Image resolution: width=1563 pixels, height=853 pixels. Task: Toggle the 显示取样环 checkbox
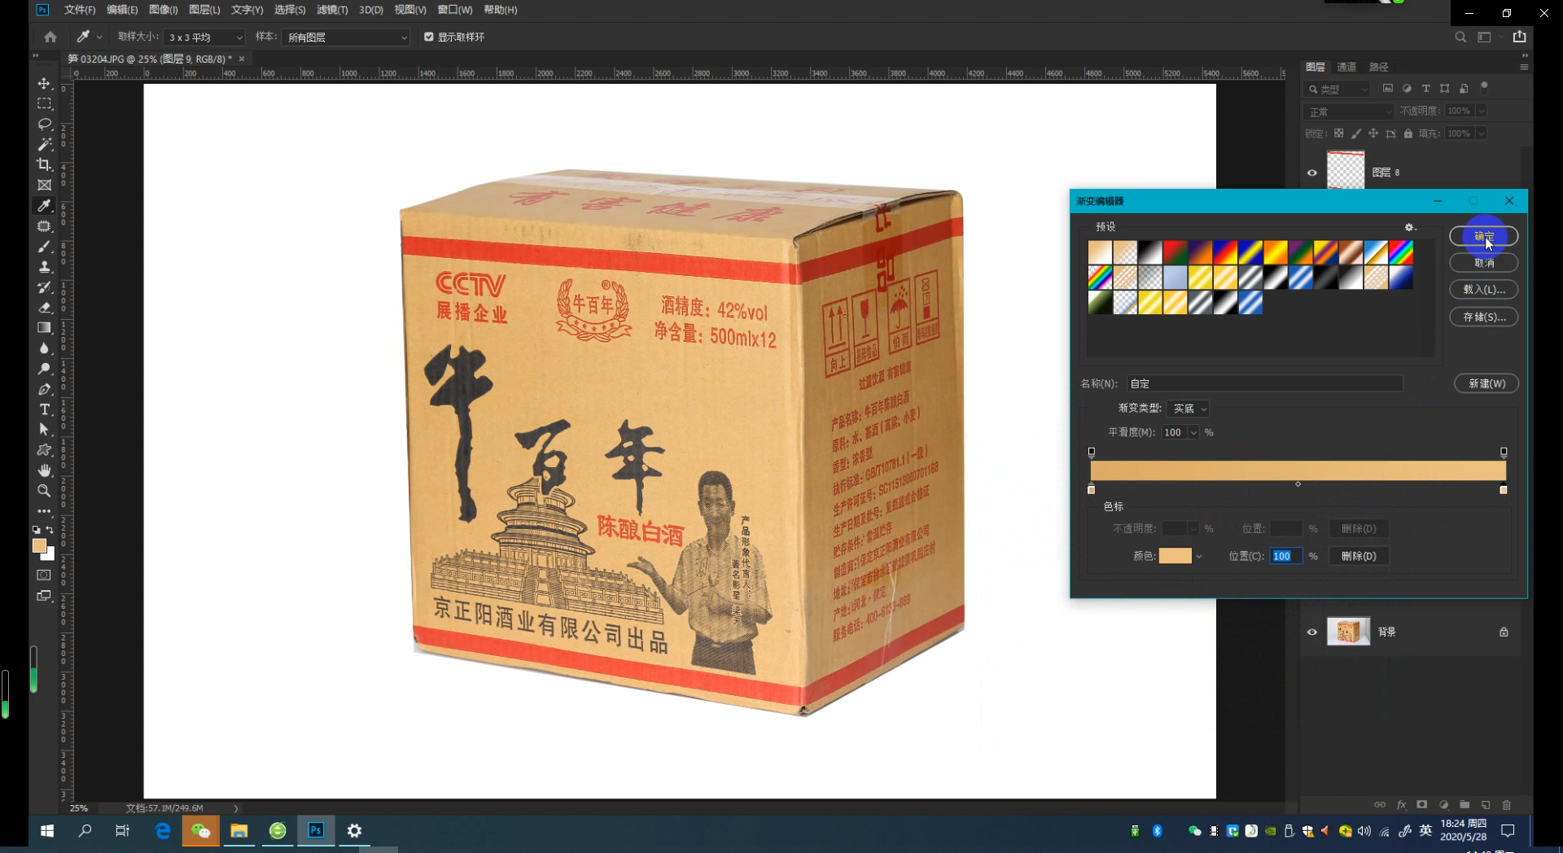point(429,37)
